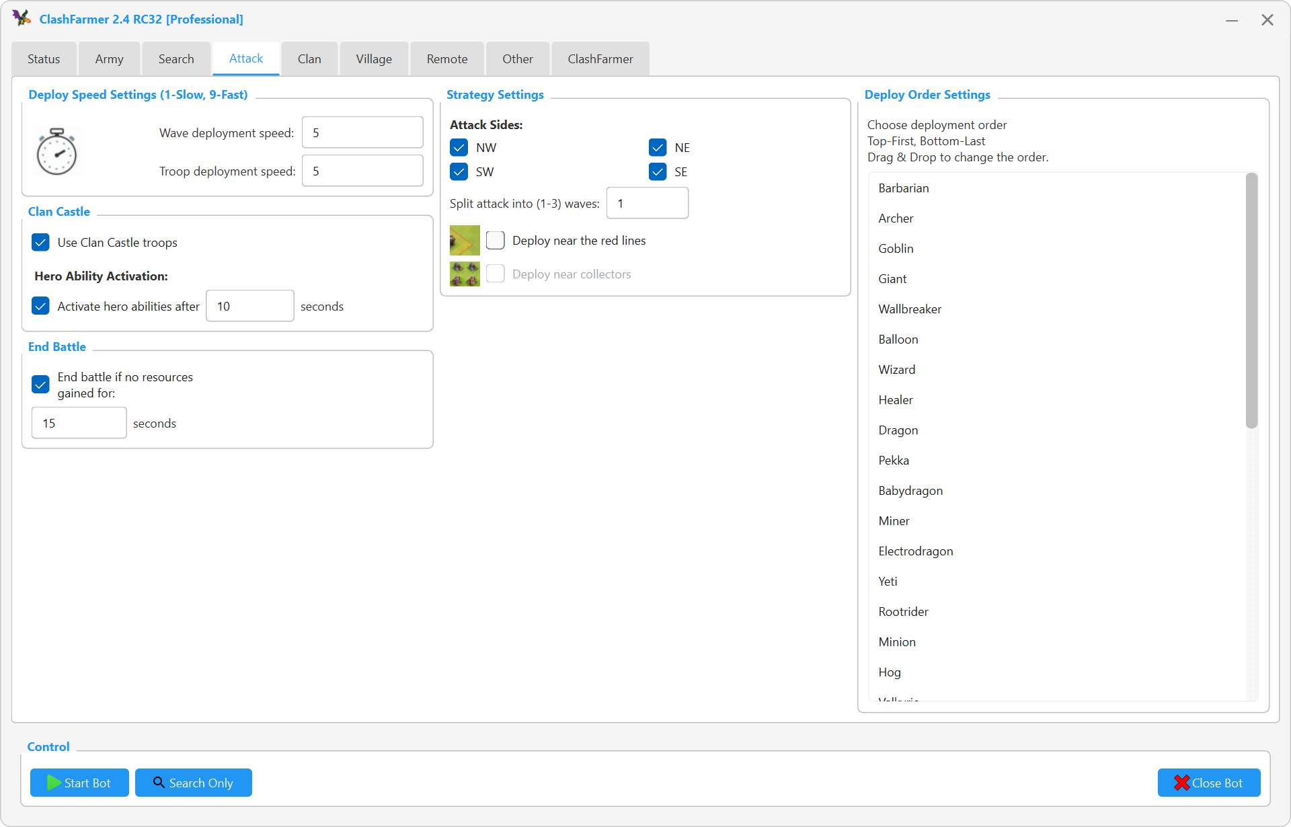Disable Use Clan Castle troops
The width and height of the screenshot is (1291, 827).
click(x=40, y=242)
